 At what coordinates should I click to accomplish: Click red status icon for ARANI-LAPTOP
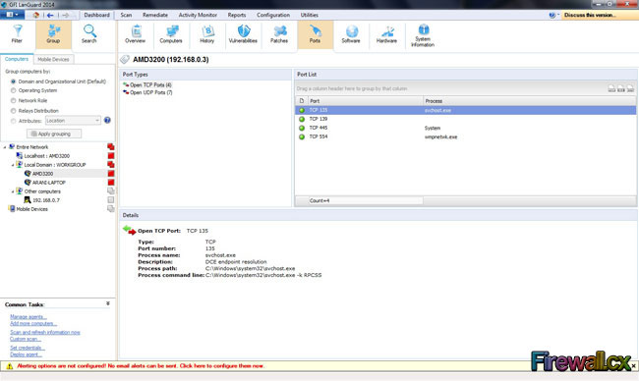[111, 182]
